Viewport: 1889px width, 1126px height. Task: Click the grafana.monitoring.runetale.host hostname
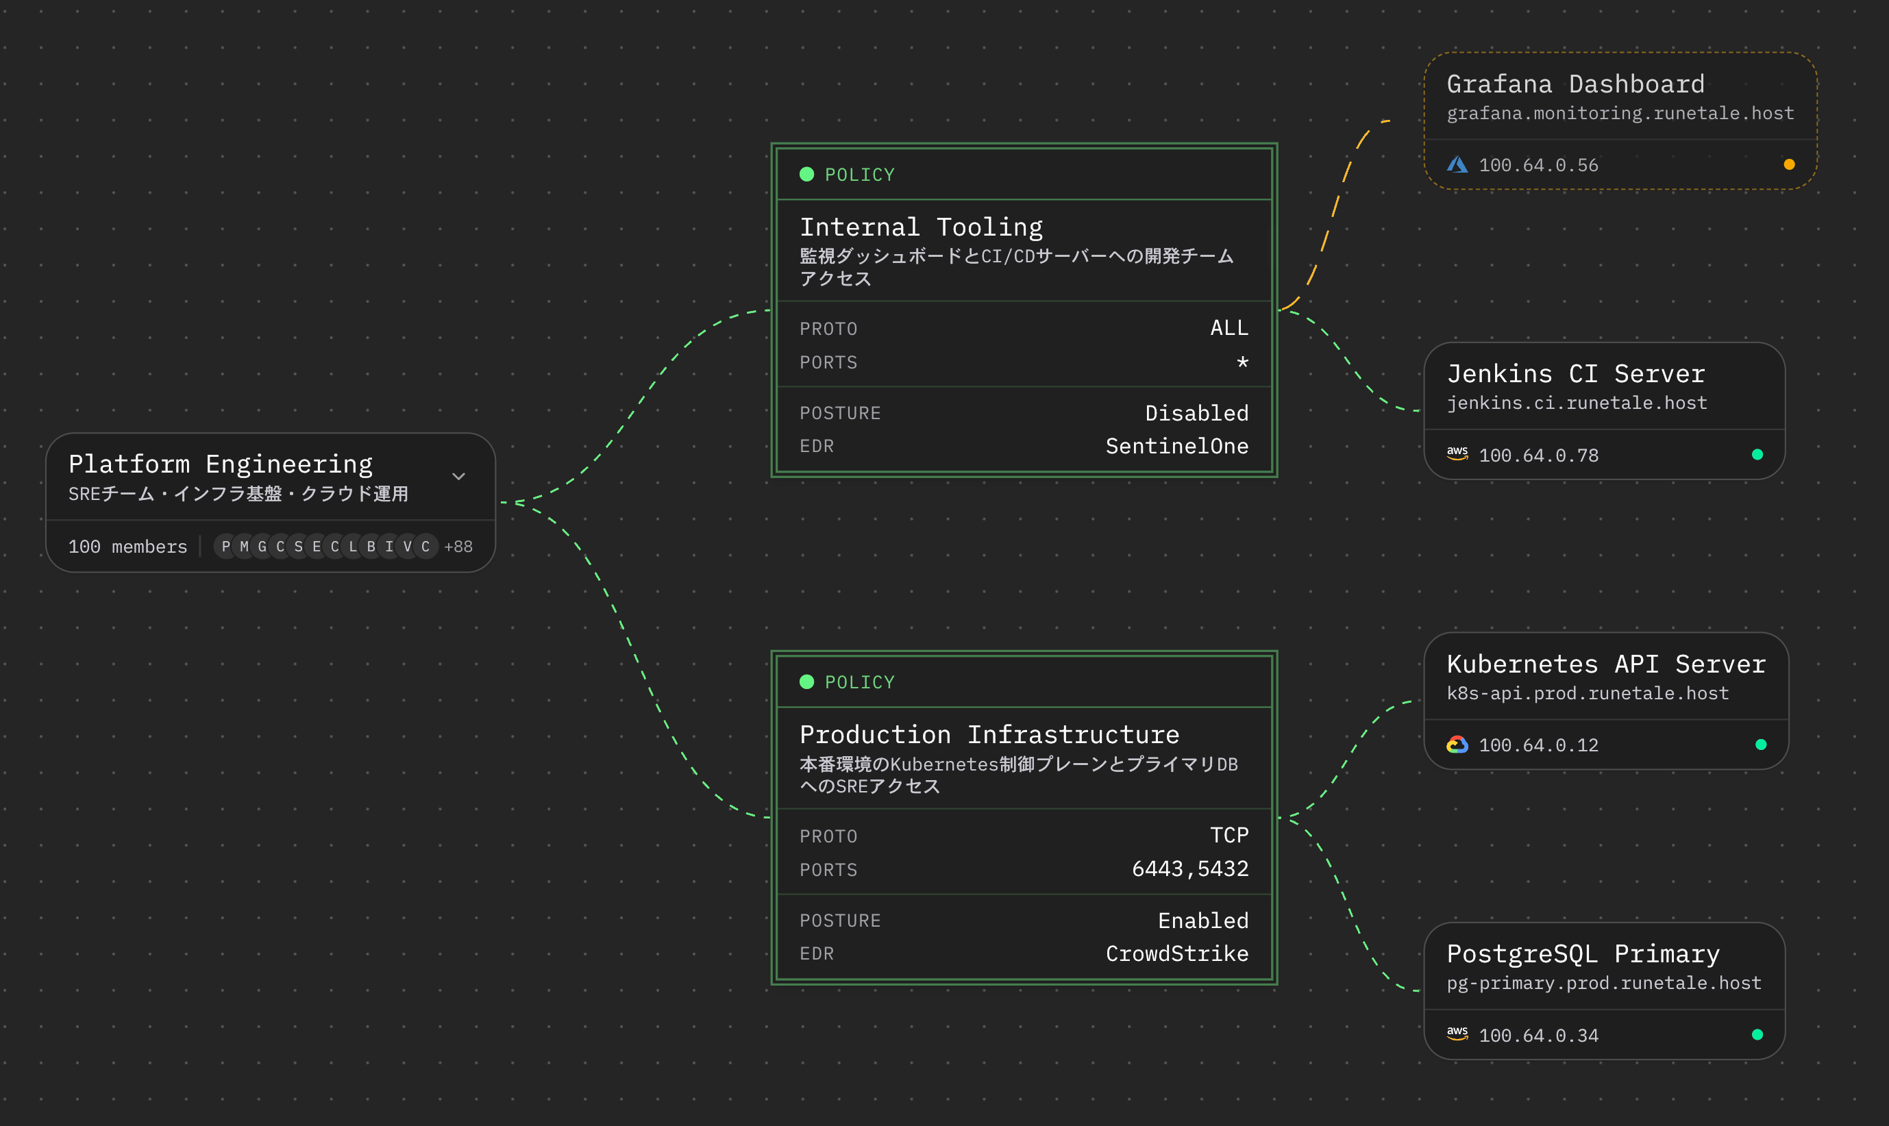pos(1620,113)
